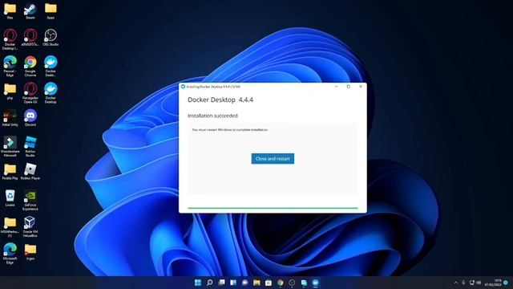Open the taskbar Search icon

coord(210,283)
